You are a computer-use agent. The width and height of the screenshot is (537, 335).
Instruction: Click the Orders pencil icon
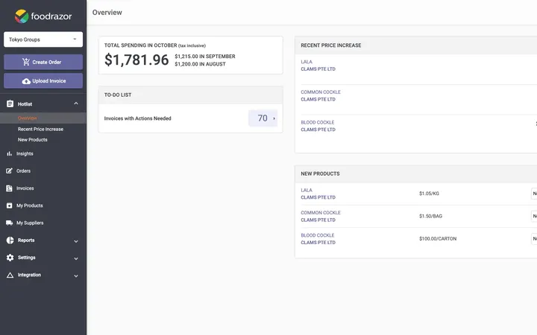(x=9, y=170)
